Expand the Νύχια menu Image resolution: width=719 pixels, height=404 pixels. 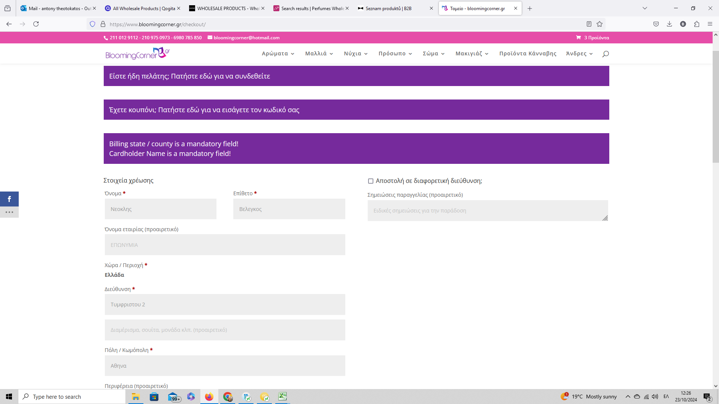(356, 53)
